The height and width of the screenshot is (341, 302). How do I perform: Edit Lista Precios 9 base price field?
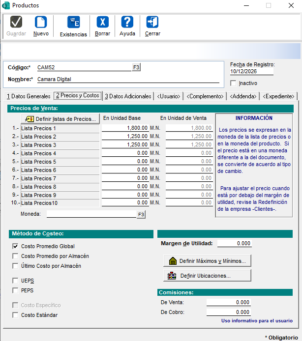coord(125,195)
